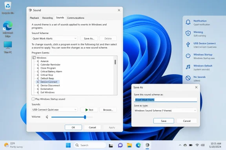Click the Apply button in the Sound dialog
The image size is (226, 150).
pos(112,127)
